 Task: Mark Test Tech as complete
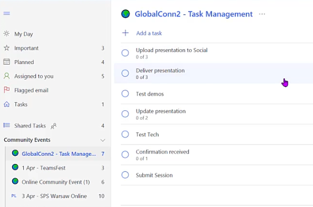[x=125, y=134]
